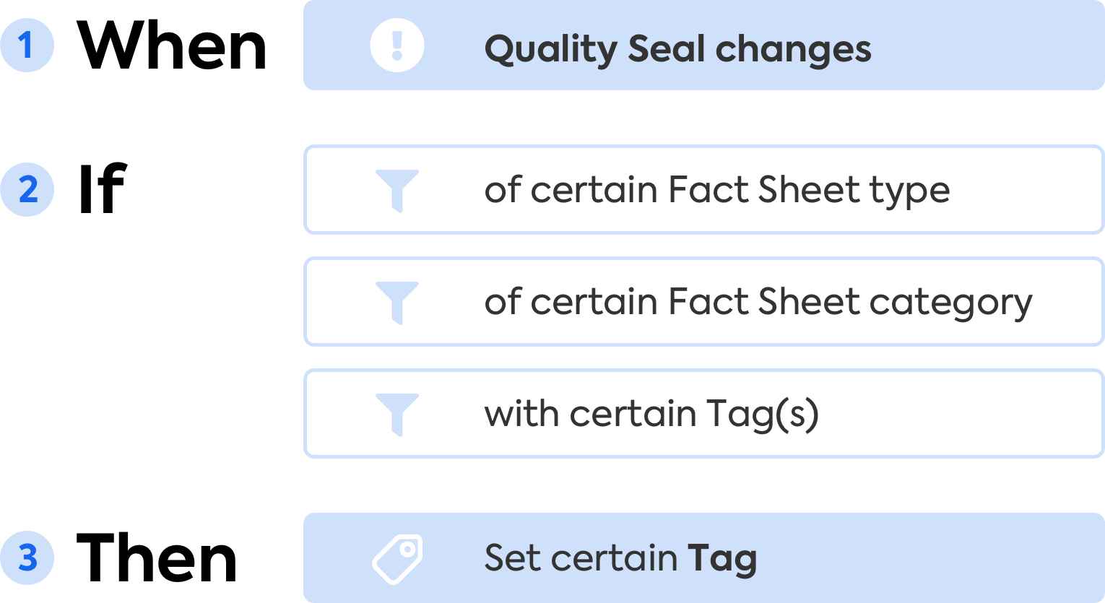
Task: Click the step 3 number badge
Action: pos(27,558)
